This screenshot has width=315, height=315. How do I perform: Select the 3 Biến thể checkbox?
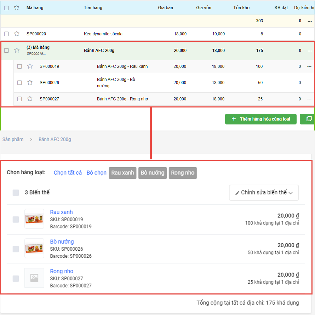pyautogui.click(x=16, y=193)
